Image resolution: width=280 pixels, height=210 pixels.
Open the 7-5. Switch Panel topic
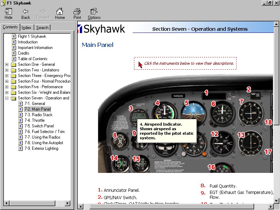pyautogui.click(x=39, y=126)
